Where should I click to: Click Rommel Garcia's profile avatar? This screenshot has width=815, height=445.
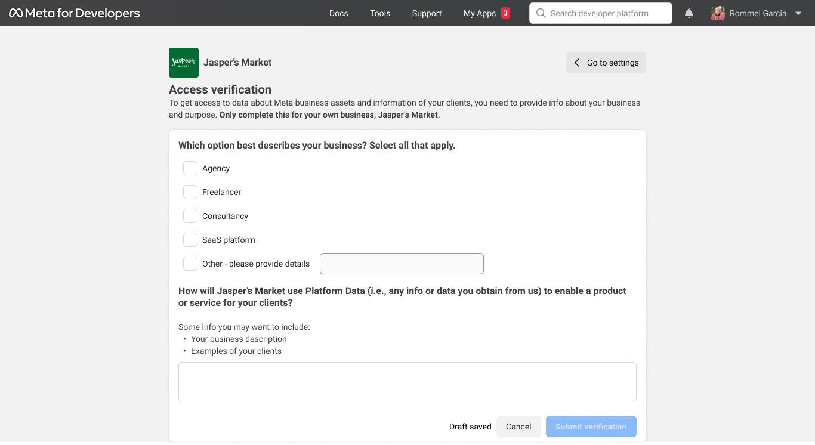click(718, 13)
